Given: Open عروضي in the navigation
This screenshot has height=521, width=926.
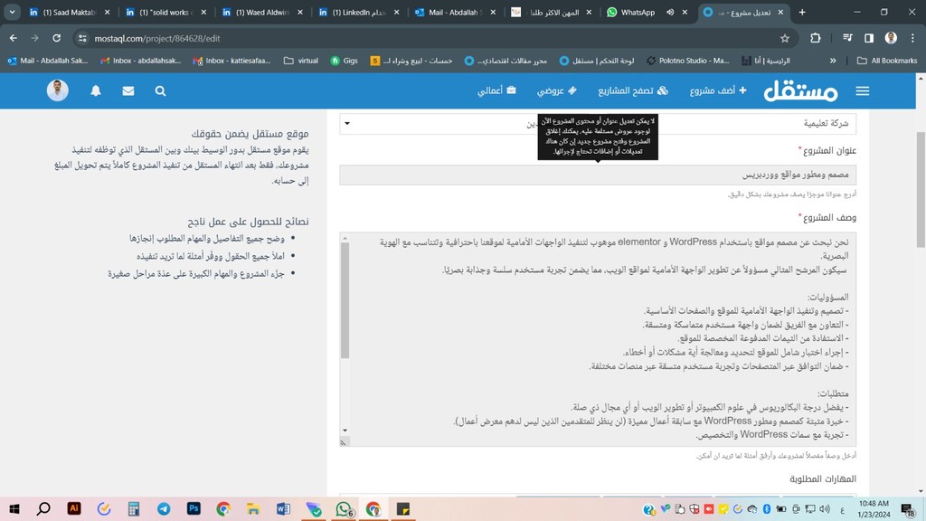Looking at the screenshot, I should pyautogui.click(x=557, y=91).
